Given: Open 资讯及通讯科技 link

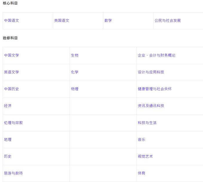Looking at the screenshot, I should click(x=151, y=106).
